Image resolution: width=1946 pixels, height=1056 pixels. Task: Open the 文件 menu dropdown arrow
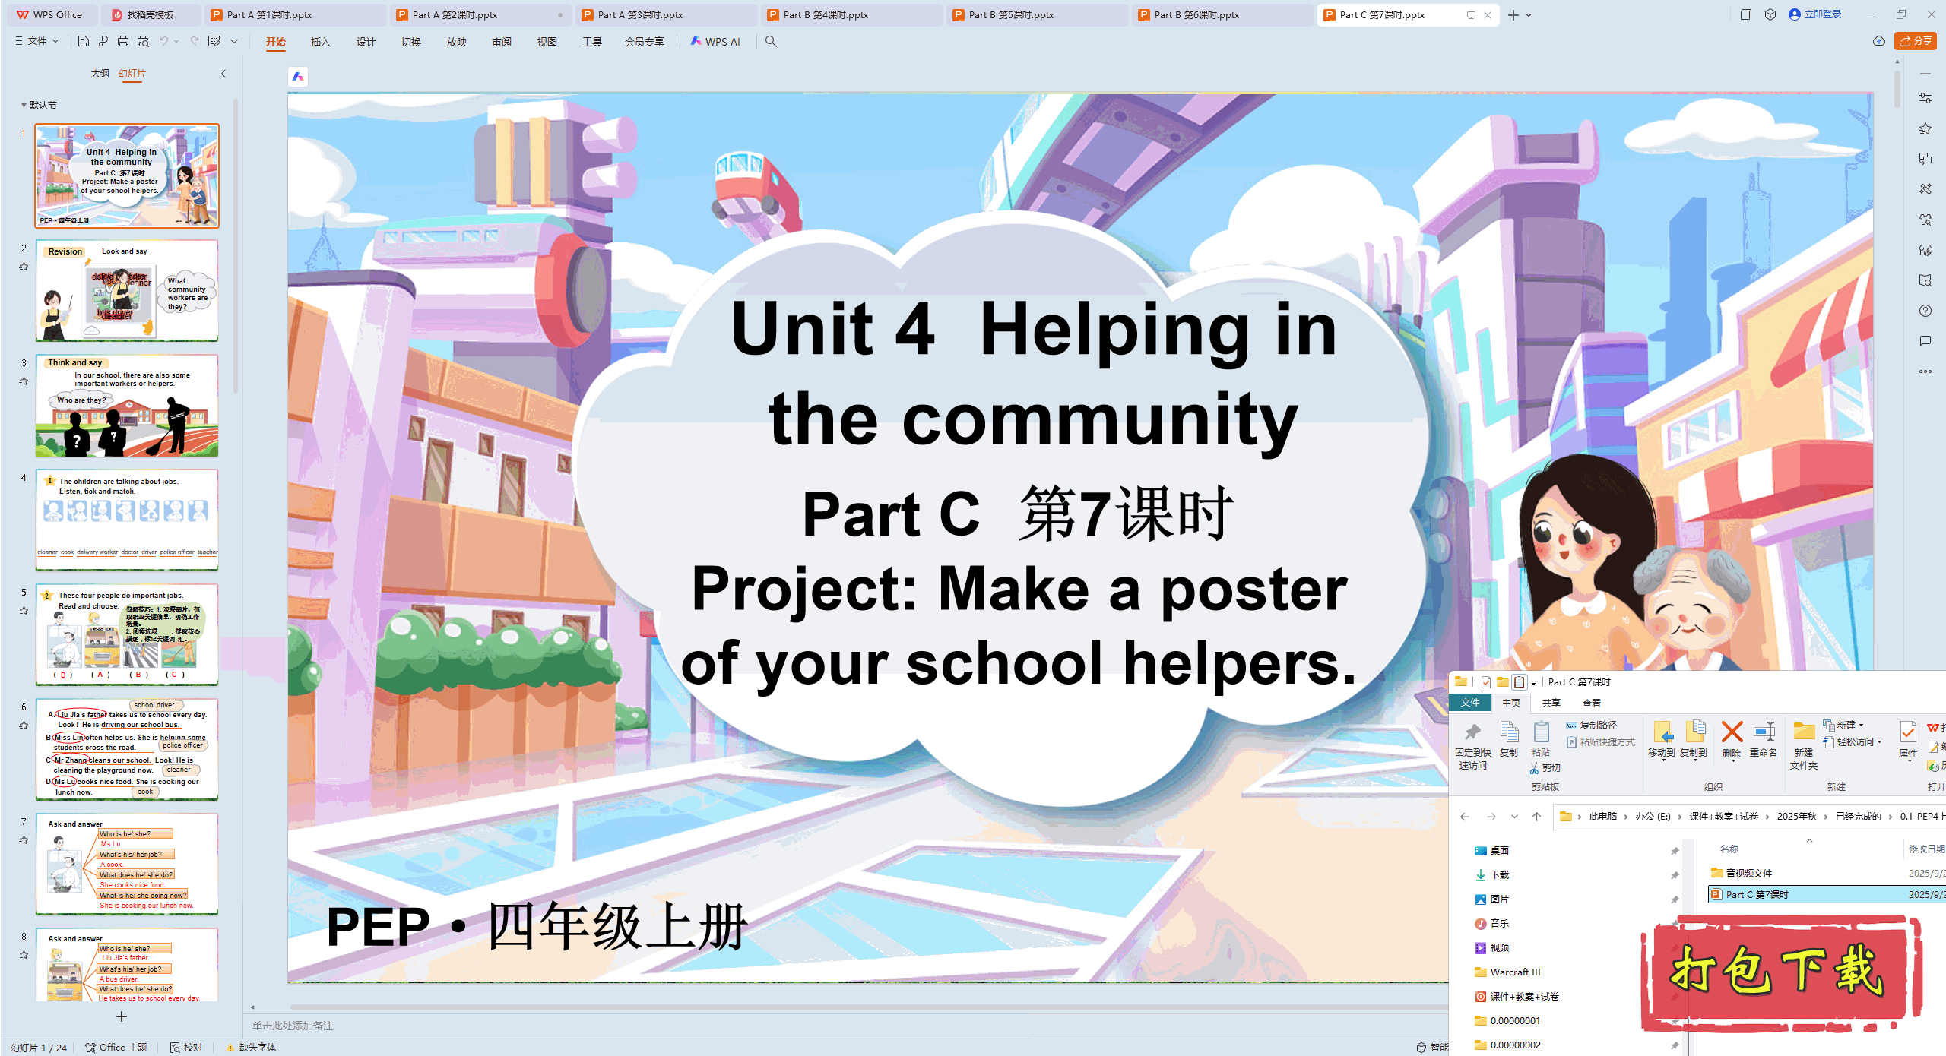54,41
